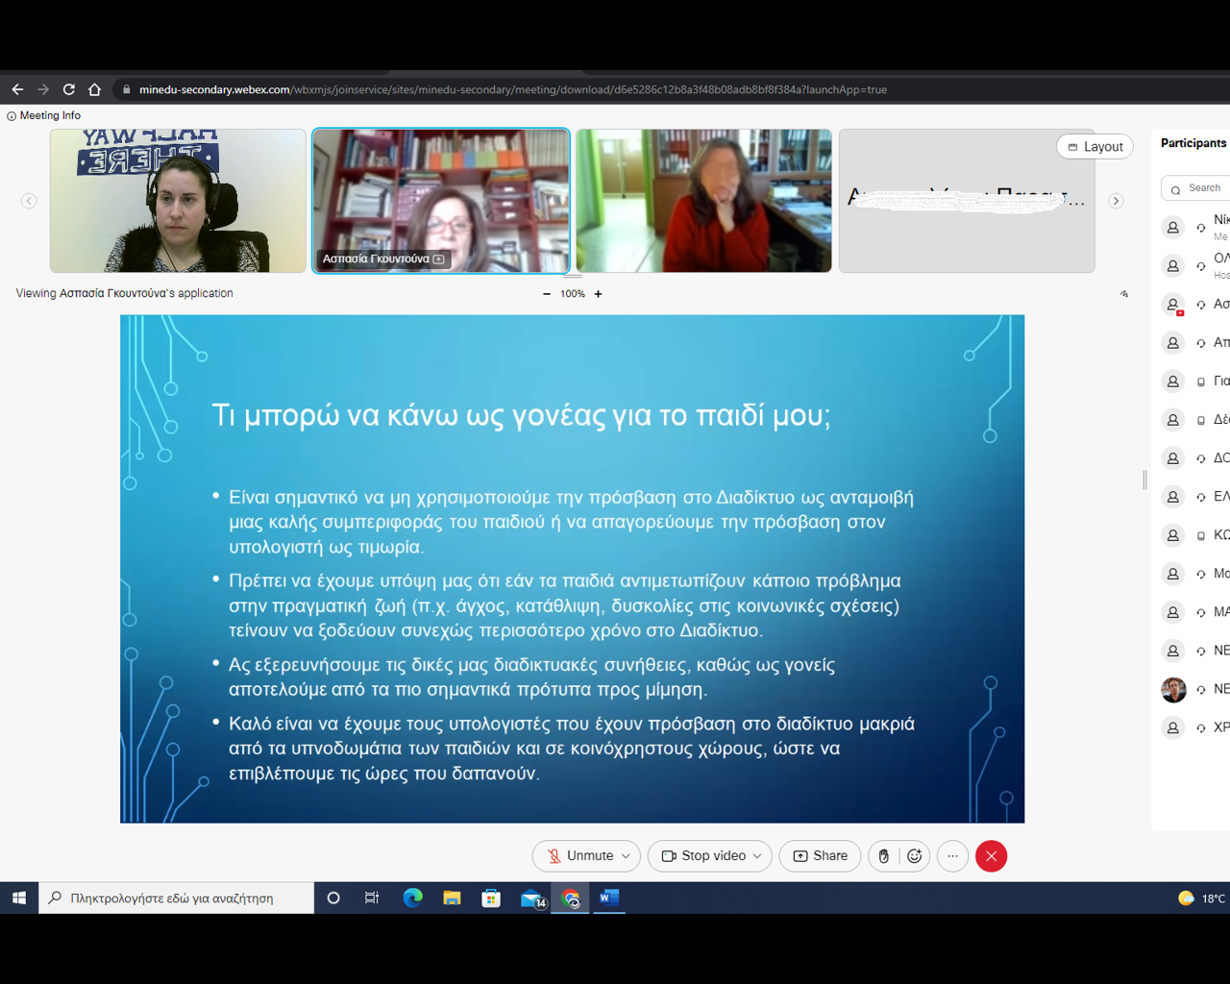Open the more options ellipsis button

click(952, 856)
